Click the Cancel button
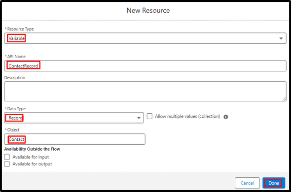 pyautogui.click(x=247, y=183)
